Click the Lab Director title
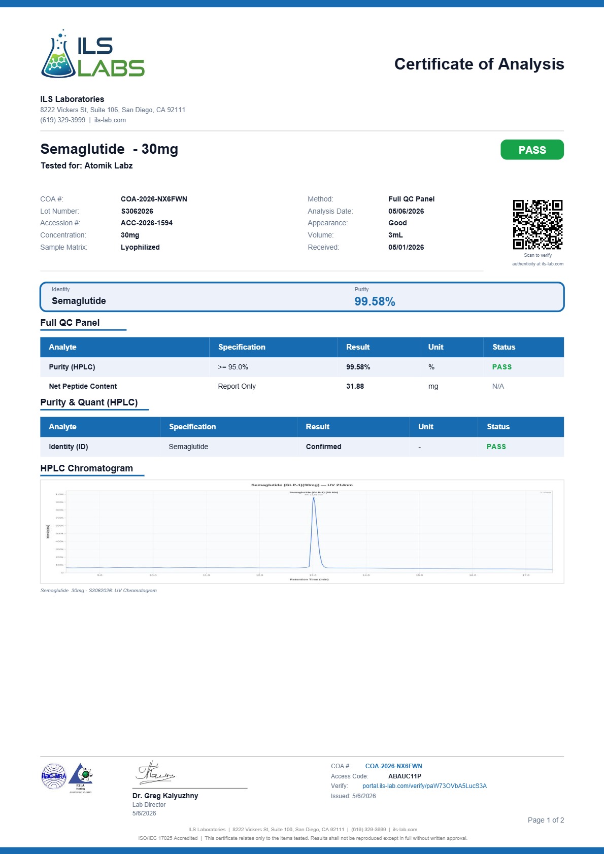Image resolution: width=604 pixels, height=854 pixels. coord(149,805)
